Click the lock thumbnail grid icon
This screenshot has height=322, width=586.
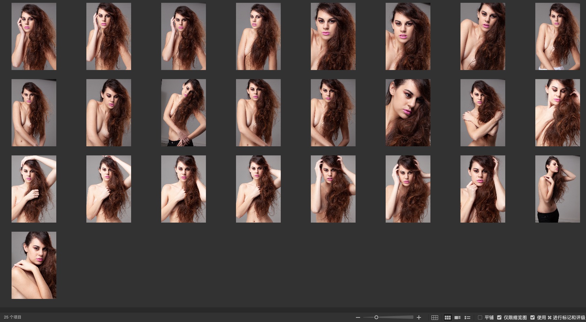tap(435, 317)
